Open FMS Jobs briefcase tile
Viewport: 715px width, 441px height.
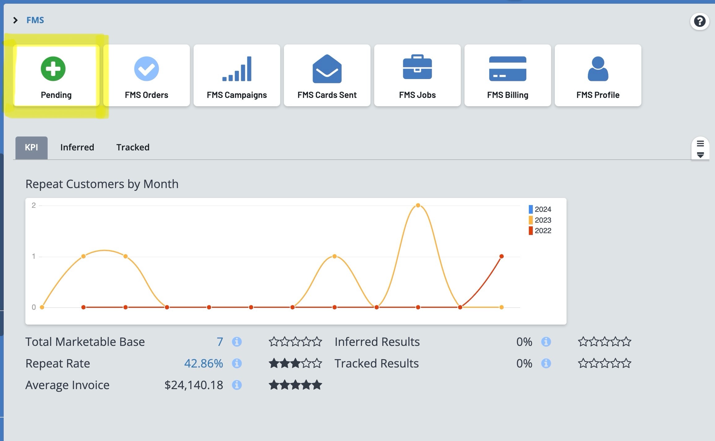(x=417, y=76)
